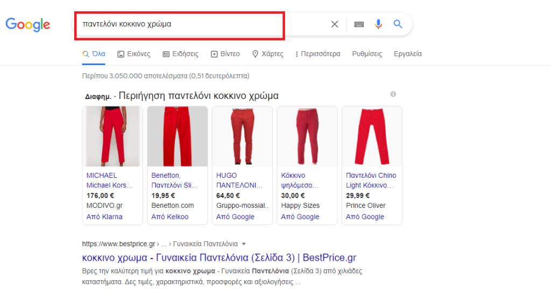Expand the BestPrice result URL dropdown arrow
The width and height of the screenshot is (551, 293).
point(244,243)
